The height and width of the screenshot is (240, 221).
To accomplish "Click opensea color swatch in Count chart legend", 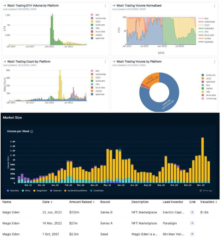I will click(92, 94).
